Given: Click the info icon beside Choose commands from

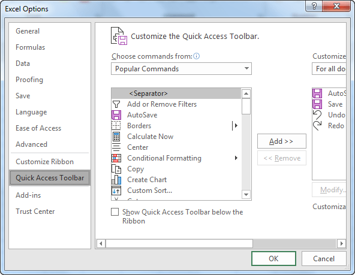Looking at the screenshot, I should (197, 56).
